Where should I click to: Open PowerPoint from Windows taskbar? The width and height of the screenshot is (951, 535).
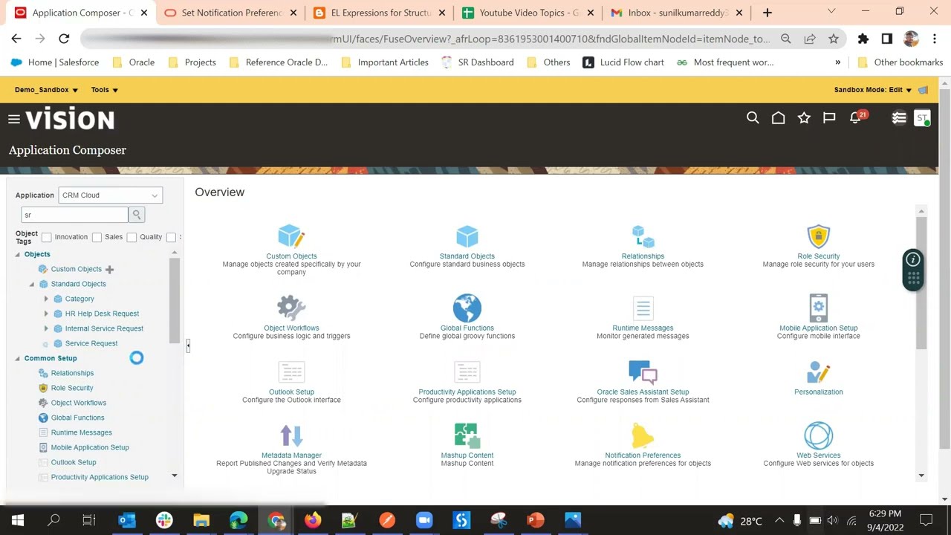click(x=536, y=520)
